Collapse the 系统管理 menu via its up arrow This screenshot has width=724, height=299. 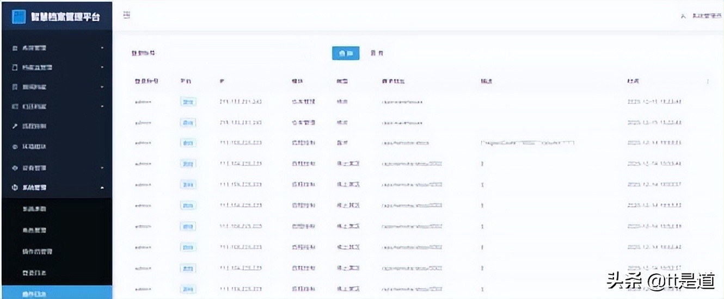[102, 188]
